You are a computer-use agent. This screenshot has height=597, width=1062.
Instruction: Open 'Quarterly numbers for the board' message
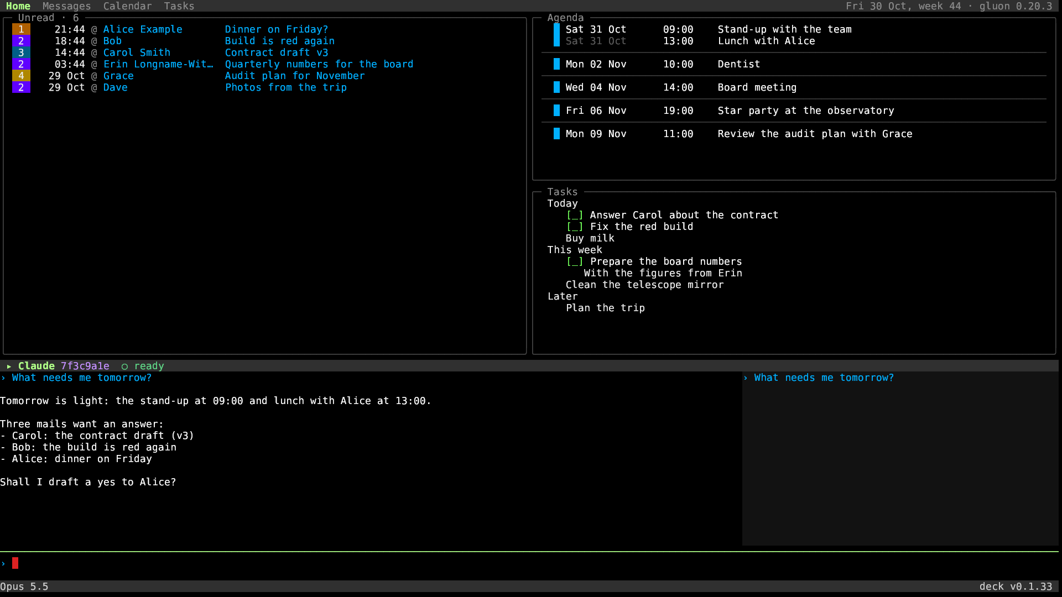319,64
